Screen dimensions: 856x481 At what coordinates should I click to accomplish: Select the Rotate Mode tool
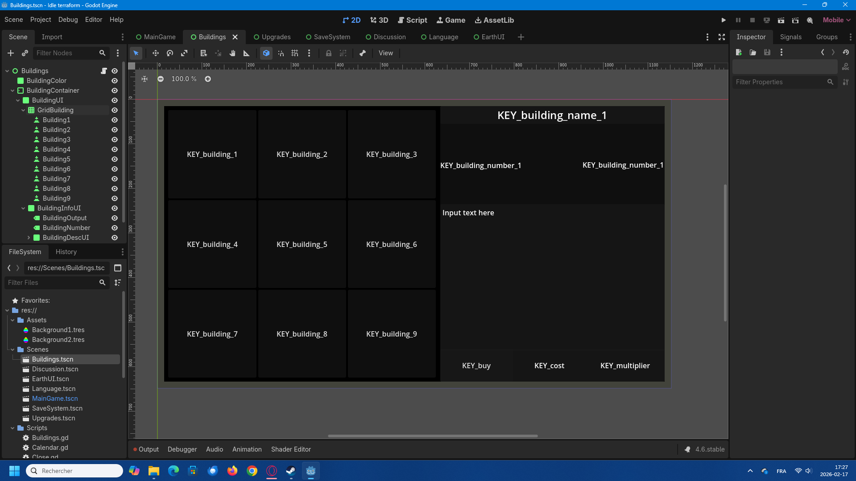point(170,53)
